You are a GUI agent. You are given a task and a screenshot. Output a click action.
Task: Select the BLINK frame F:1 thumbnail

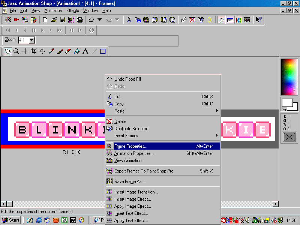point(52,129)
